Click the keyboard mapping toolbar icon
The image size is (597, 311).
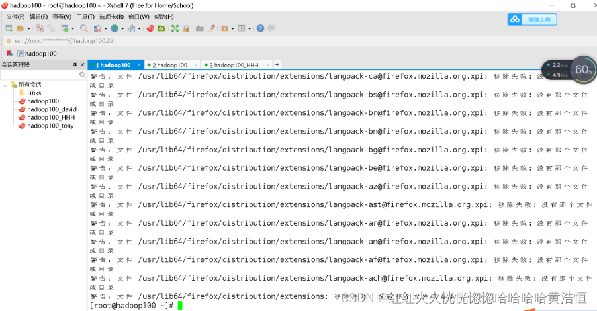pos(199,28)
